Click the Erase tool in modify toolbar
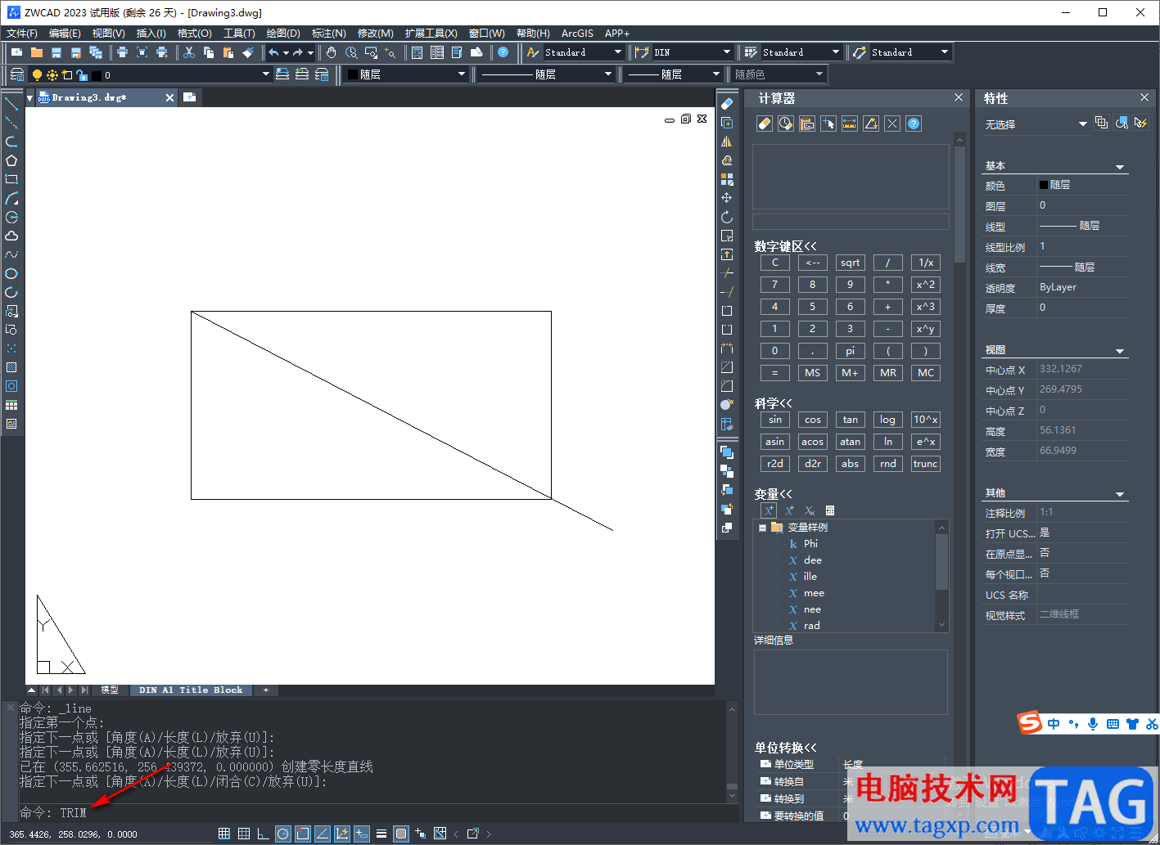This screenshot has width=1160, height=845. tap(726, 104)
